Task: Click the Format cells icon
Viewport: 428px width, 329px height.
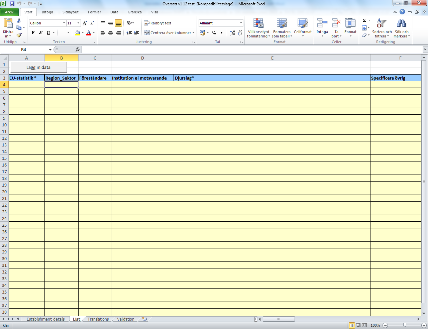Action: pyautogui.click(x=350, y=23)
